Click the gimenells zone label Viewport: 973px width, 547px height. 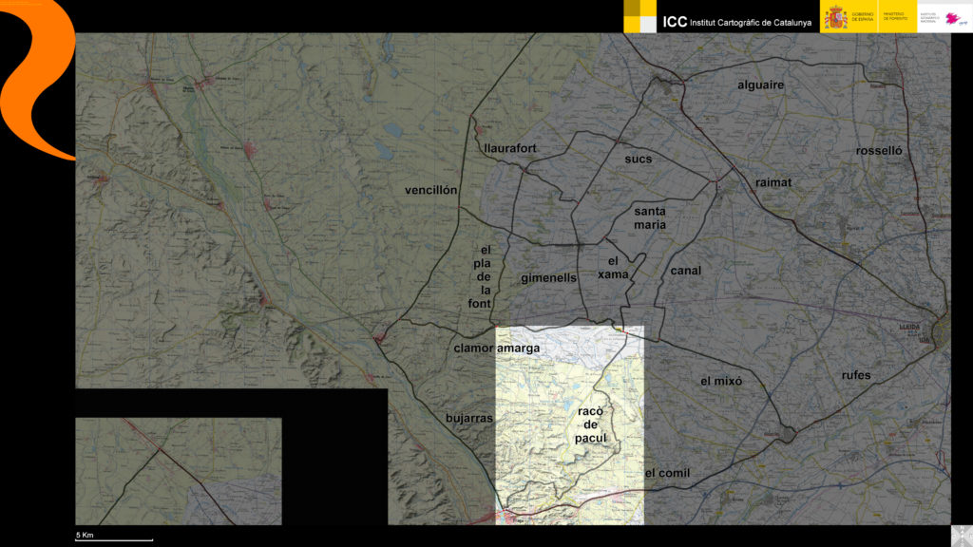point(549,278)
